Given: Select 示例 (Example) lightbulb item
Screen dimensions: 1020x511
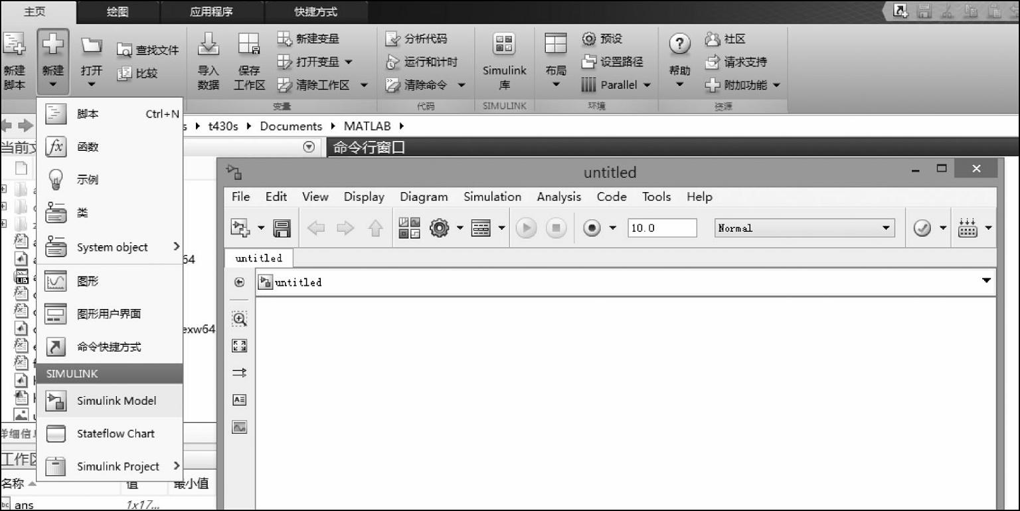Looking at the screenshot, I should tap(110, 179).
